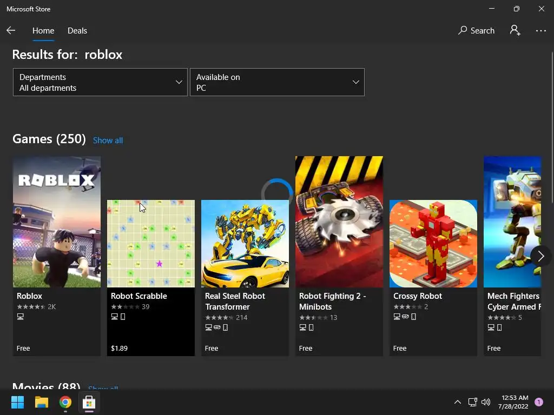Click the HoloLens icon under Crossy Robot
Screen dimensions: 554x415
[x=405, y=317]
